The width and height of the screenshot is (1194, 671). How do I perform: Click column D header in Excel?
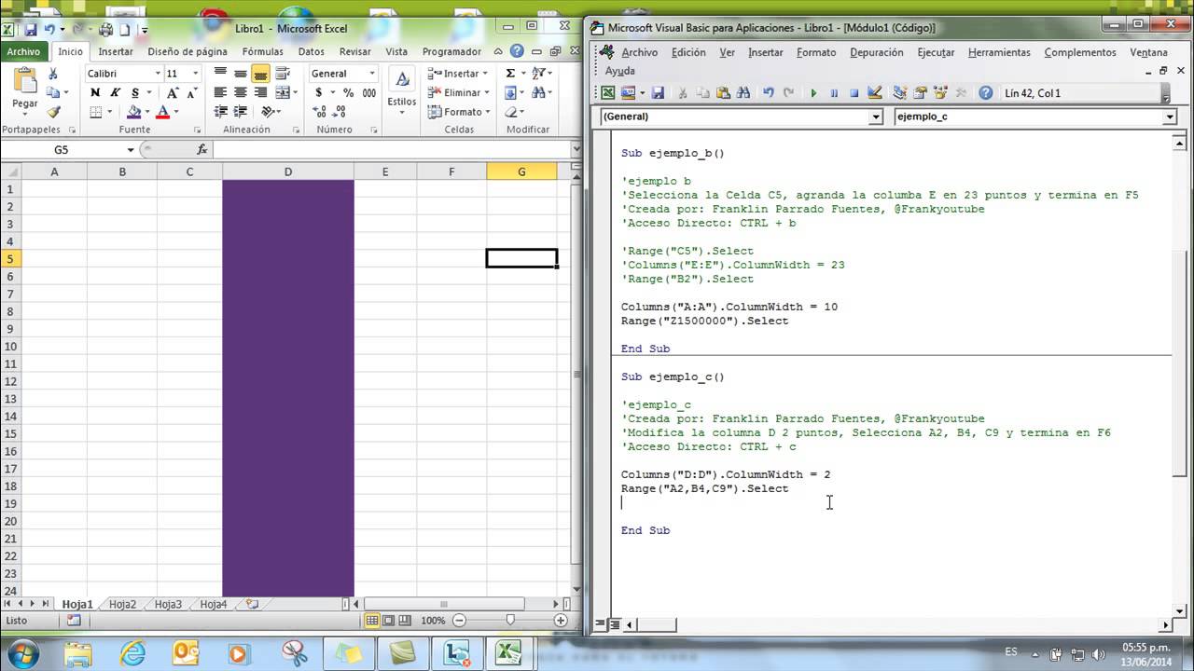click(x=288, y=171)
